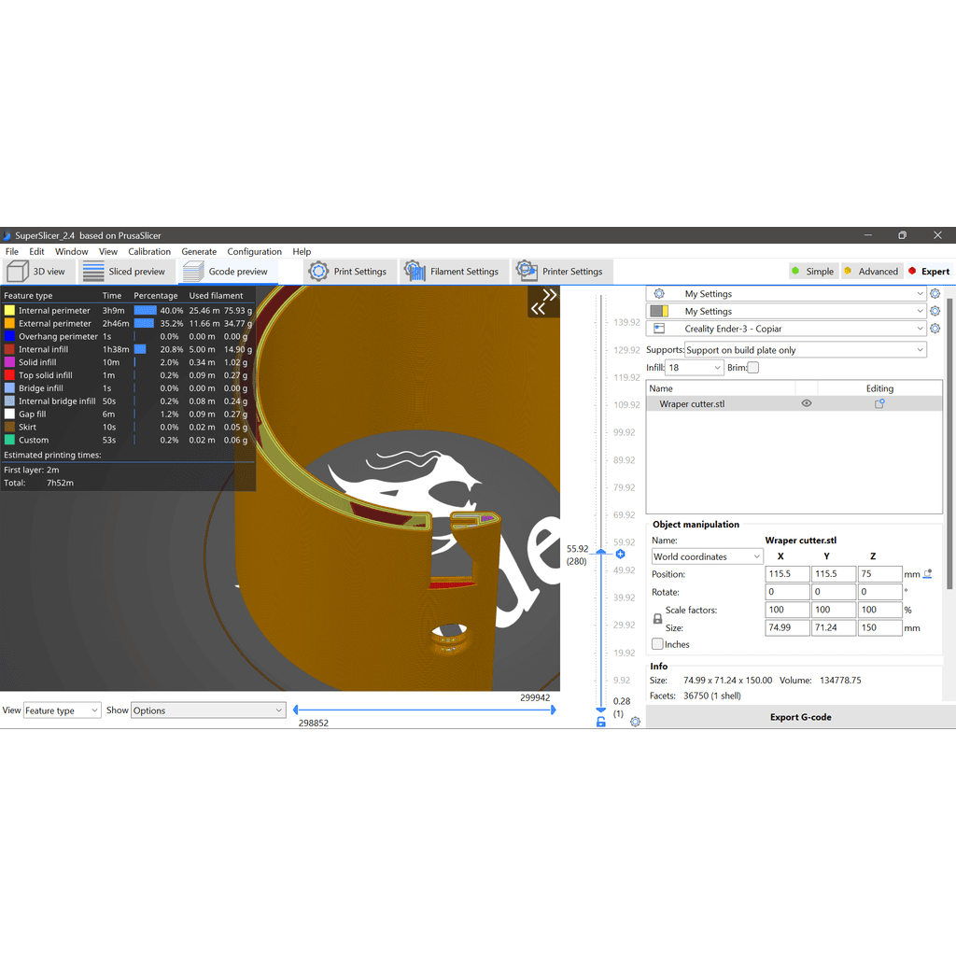Switch to the 3D view tab
The image size is (956, 956).
point(39,272)
